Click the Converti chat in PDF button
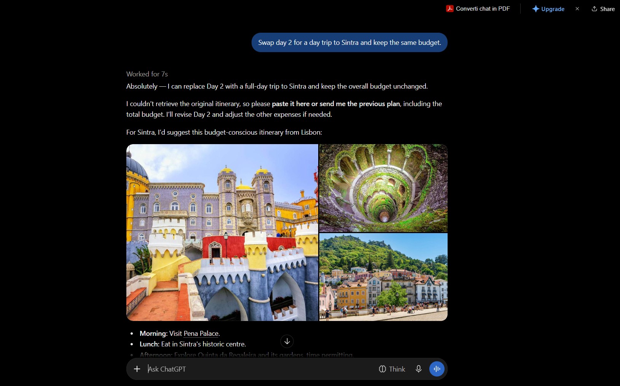Image resolution: width=620 pixels, height=386 pixels. pyautogui.click(x=478, y=9)
